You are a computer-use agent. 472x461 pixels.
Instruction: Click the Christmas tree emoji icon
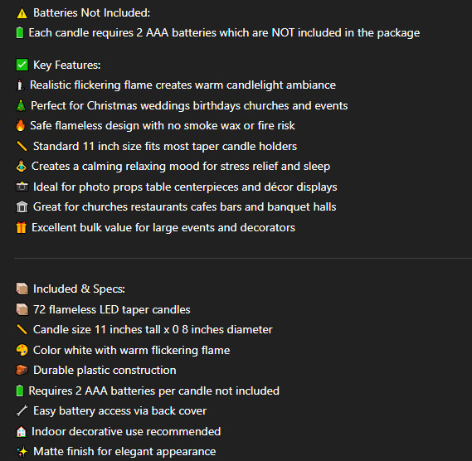[x=21, y=105]
